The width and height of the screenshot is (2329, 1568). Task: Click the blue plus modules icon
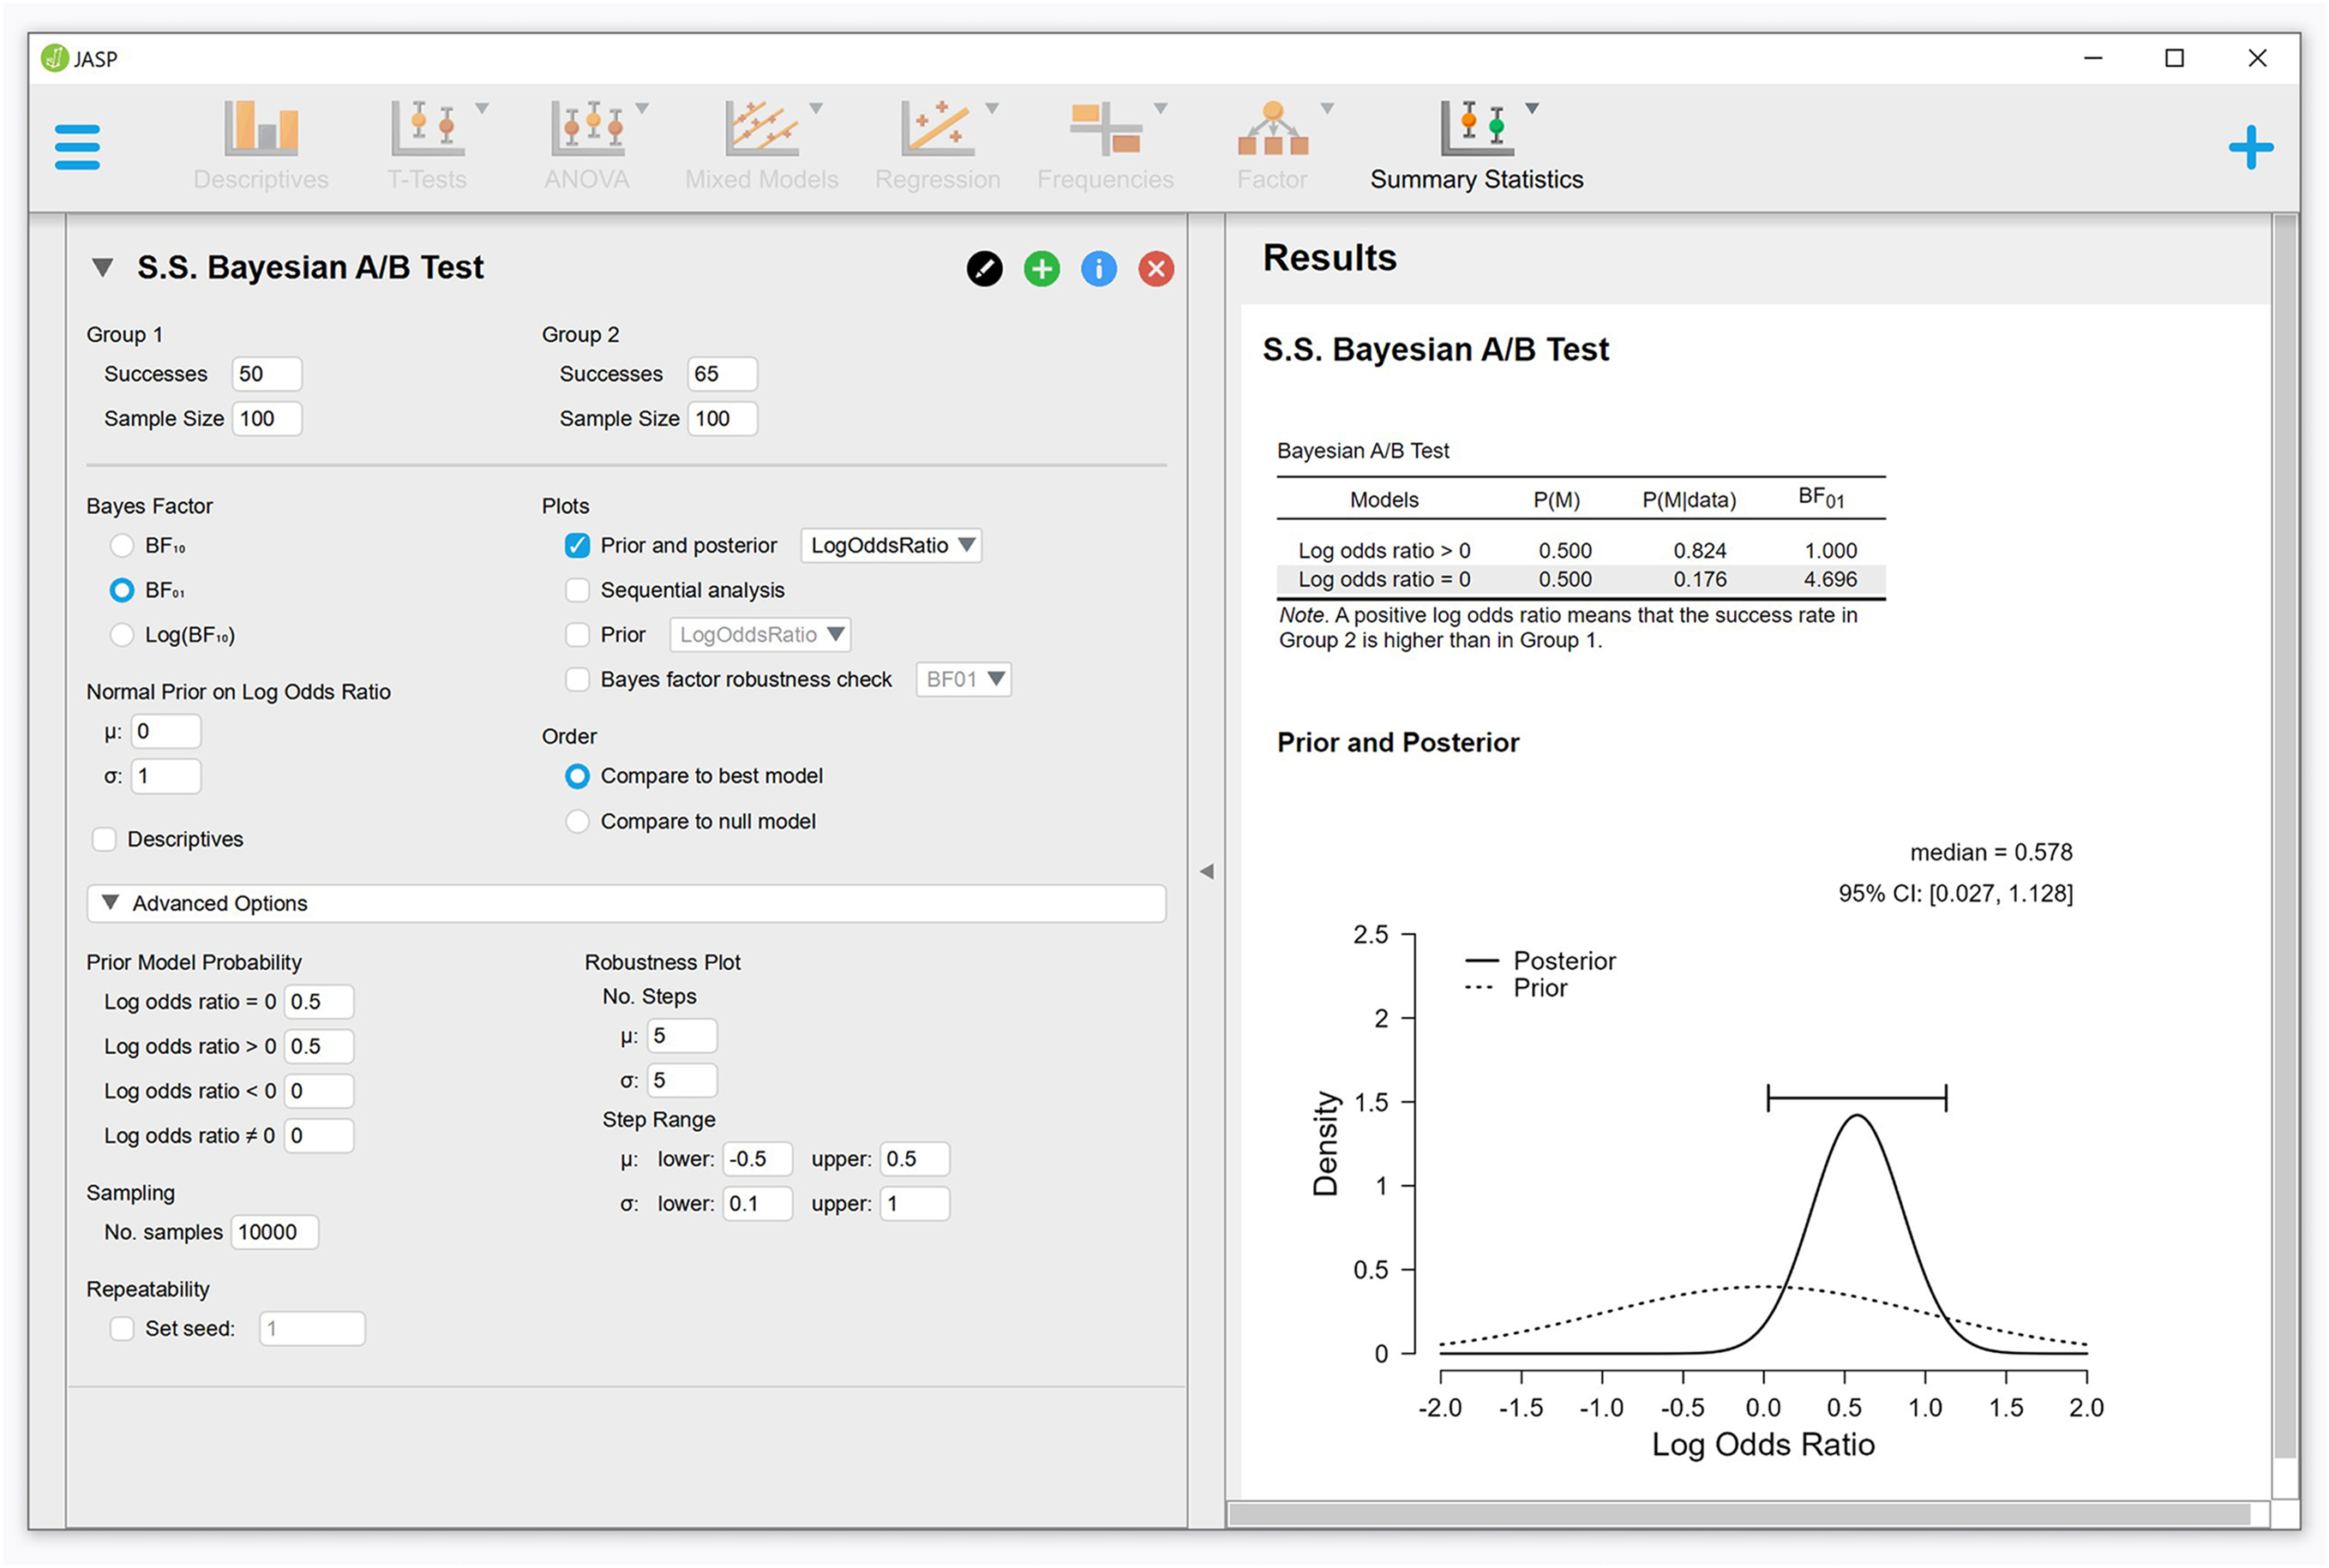coord(2250,148)
